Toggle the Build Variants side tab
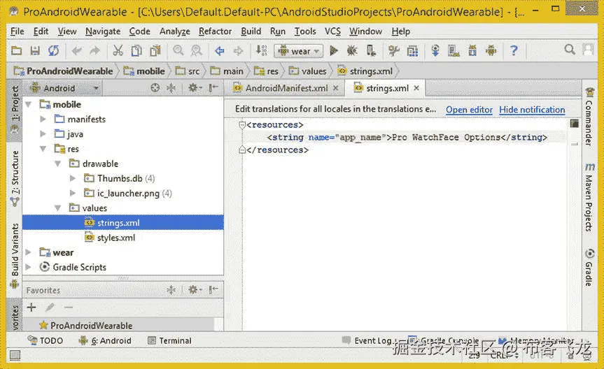The image size is (604, 369). (15, 255)
